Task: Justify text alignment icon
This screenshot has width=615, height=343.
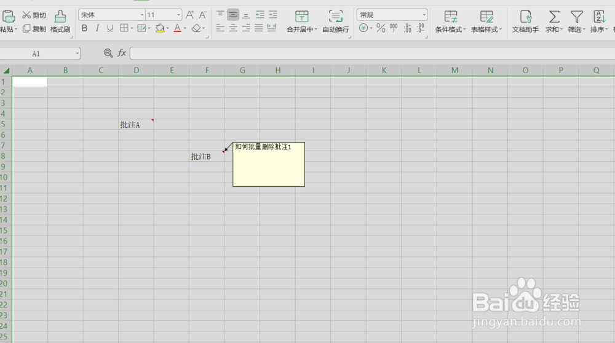Action: [259, 28]
